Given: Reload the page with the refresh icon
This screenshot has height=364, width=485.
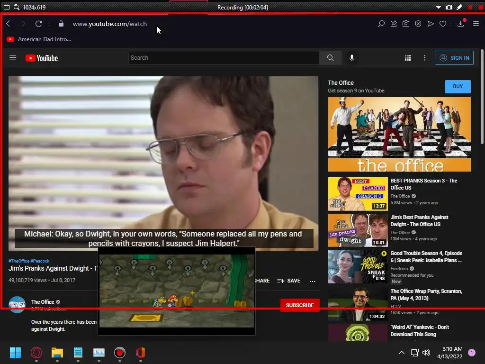Looking at the screenshot, I should point(38,24).
